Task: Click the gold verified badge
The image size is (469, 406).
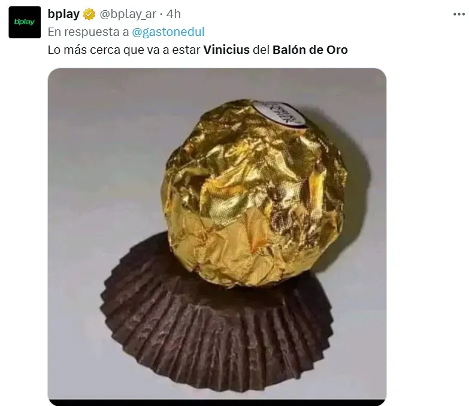Action: pyautogui.click(x=89, y=14)
